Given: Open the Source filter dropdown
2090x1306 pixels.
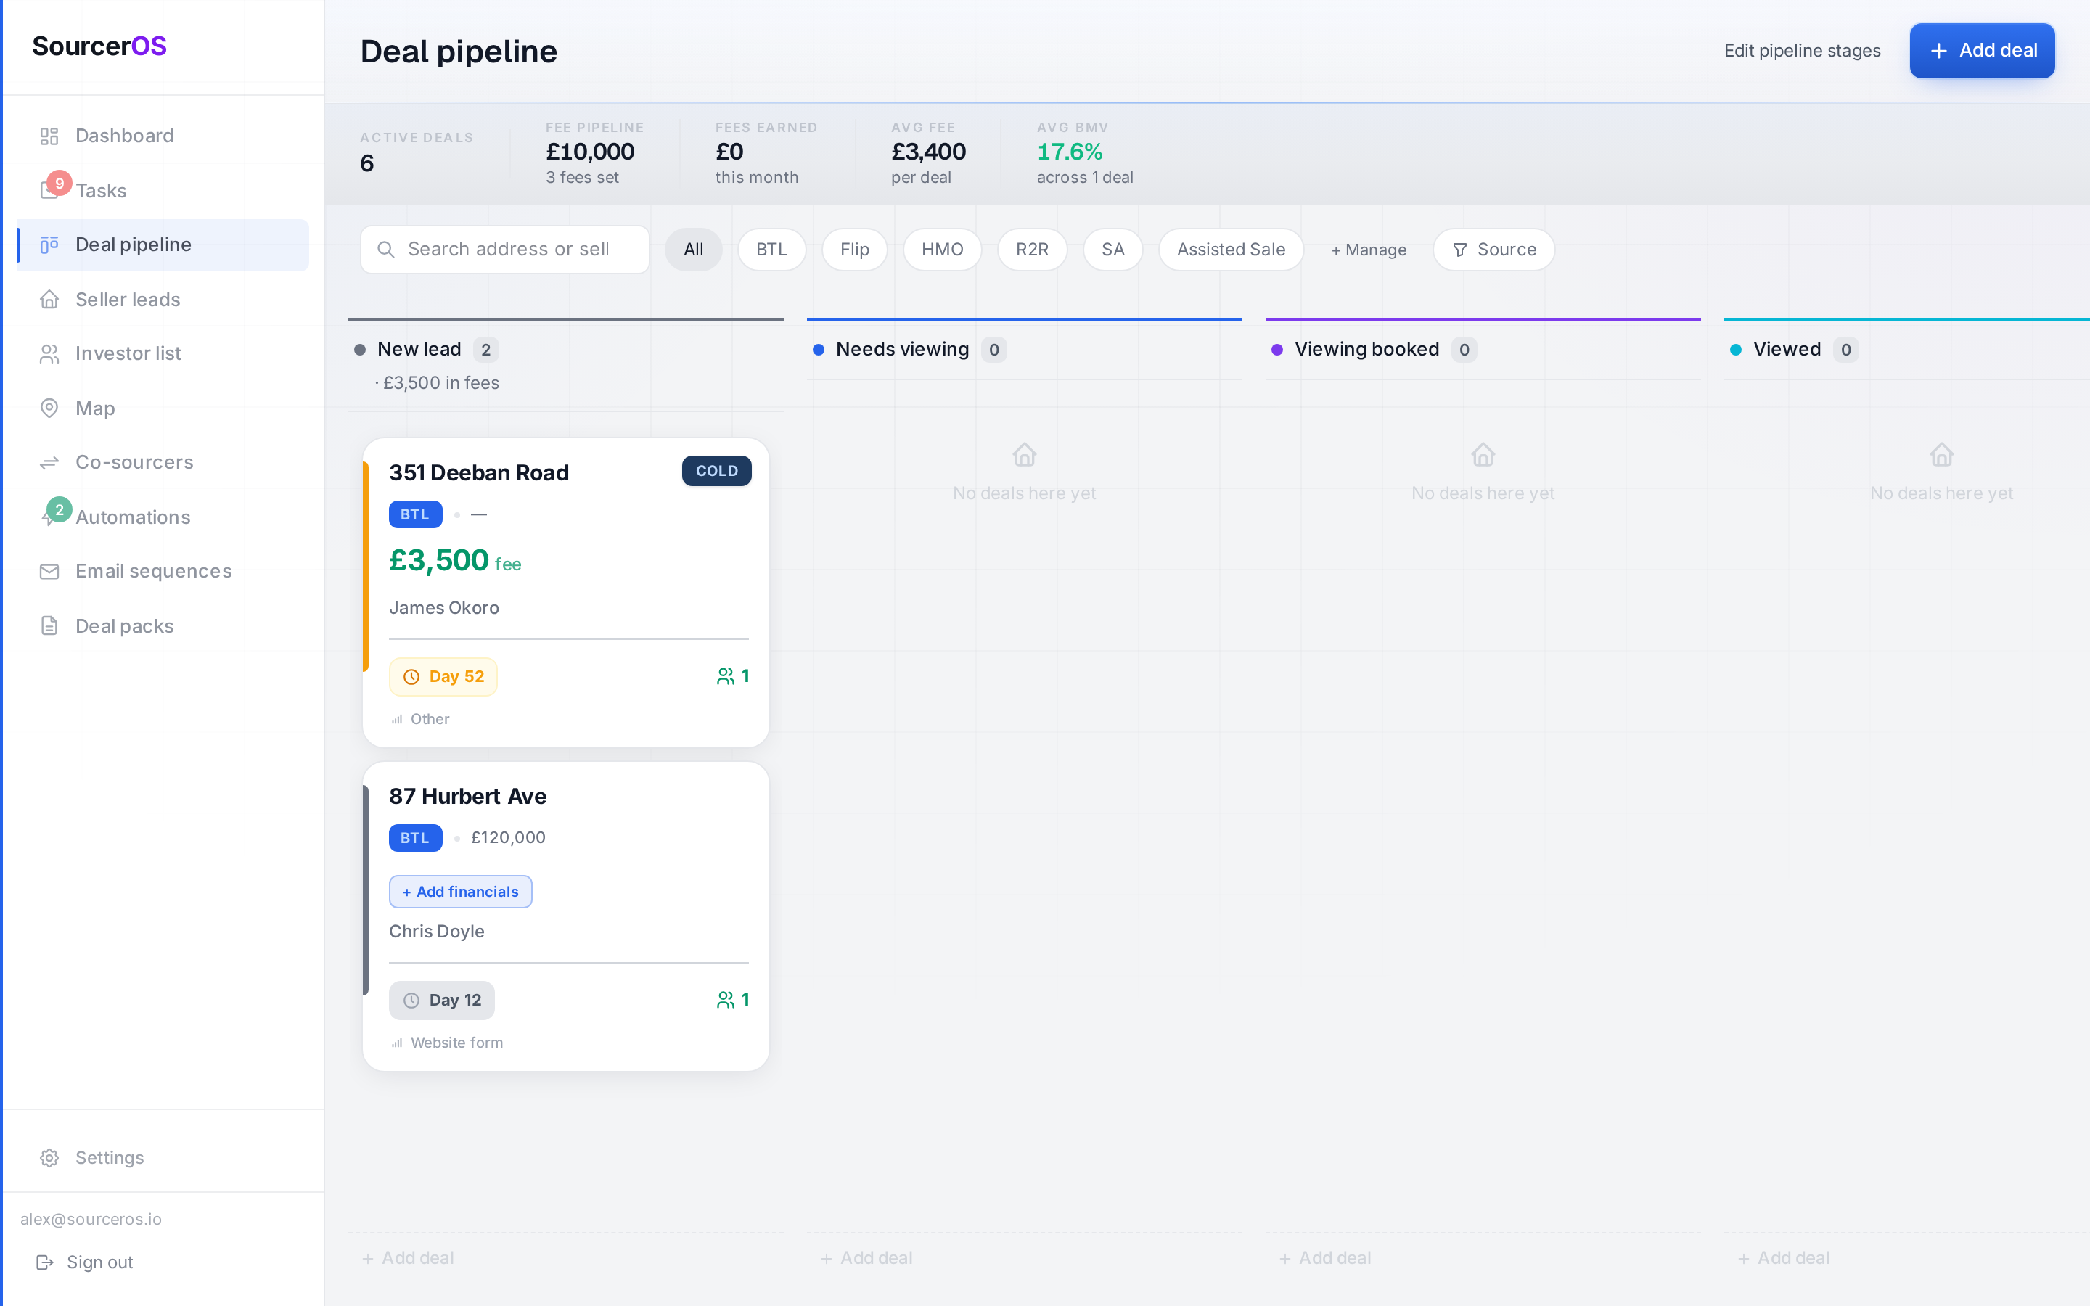Looking at the screenshot, I should pyautogui.click(x=1494, y=250).
